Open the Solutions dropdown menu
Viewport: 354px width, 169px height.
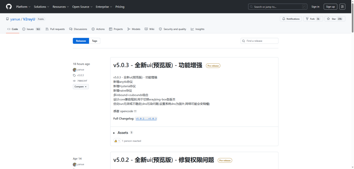tap(41, 7)
